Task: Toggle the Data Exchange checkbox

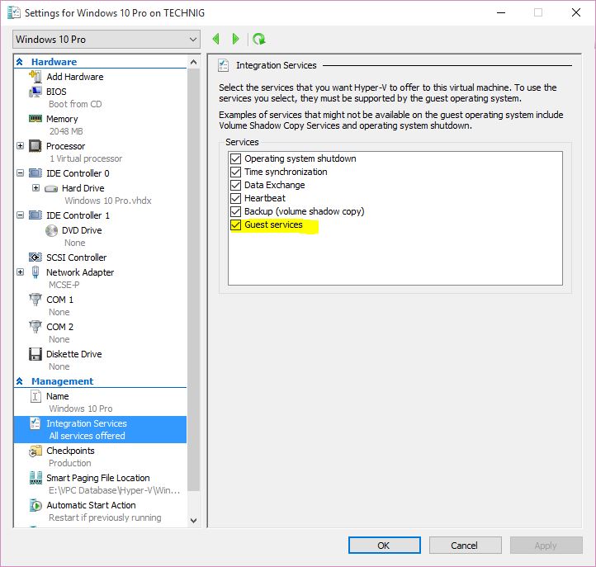Action: click(x=235, y=185)
